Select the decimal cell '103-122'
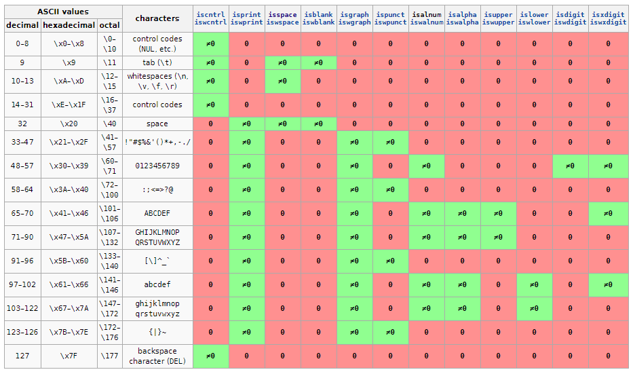 click(22, 309)
